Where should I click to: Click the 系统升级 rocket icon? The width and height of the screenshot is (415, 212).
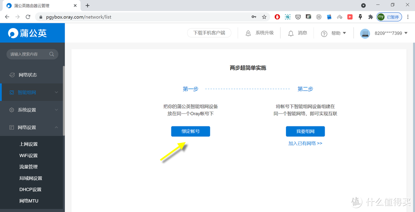click(248, 33)
